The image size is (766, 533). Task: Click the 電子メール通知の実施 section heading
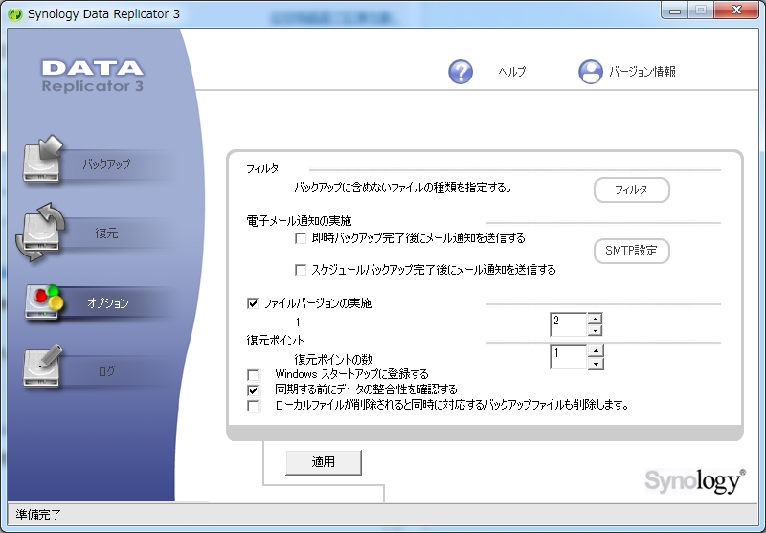tap(299, 221)
